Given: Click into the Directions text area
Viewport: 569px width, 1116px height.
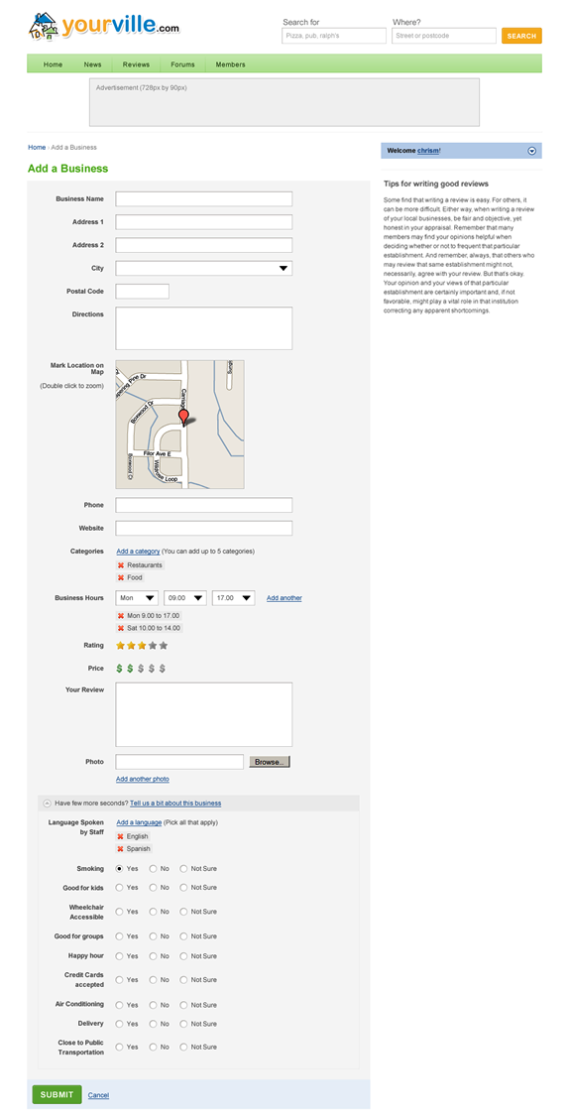Looking at the screenshot, I should click(x=204, y=328).
